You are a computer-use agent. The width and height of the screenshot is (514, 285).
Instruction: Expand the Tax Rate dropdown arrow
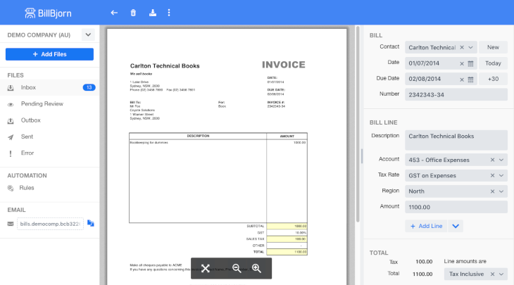[x=501, y=176]
